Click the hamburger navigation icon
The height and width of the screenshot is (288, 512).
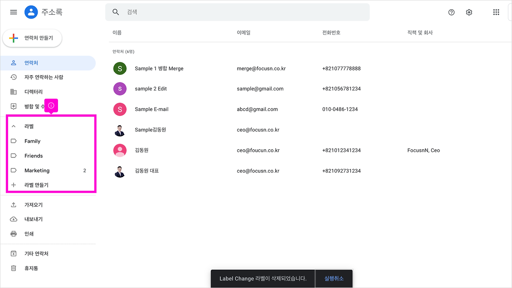pyautogui.click(x=13, y=12)
